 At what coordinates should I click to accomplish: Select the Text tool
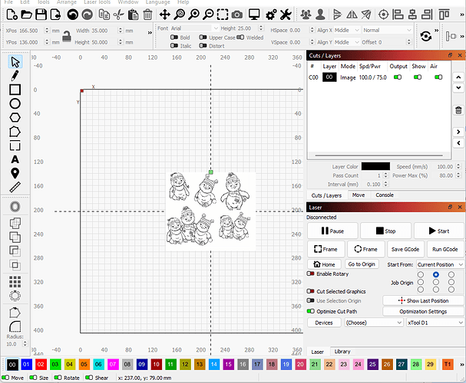pyautogui.click(x=15, y=159)
